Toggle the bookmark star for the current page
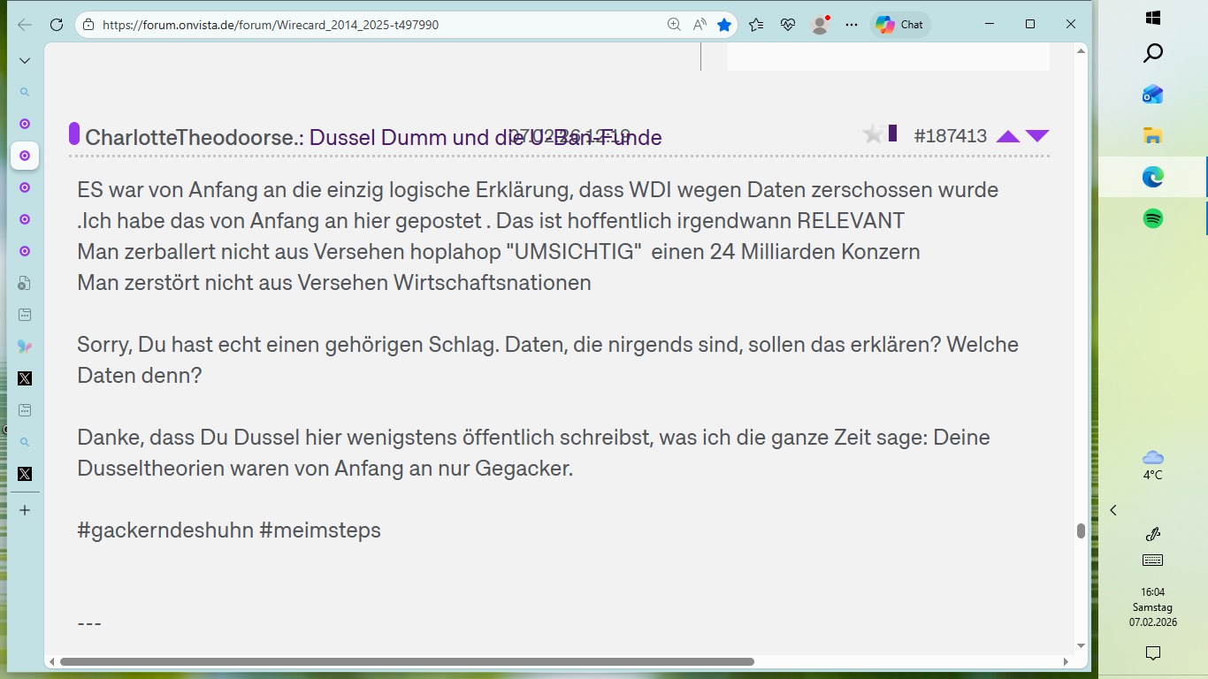Image resolution: width=1208 pixels, height=679 pixels. tap(724, 24)
